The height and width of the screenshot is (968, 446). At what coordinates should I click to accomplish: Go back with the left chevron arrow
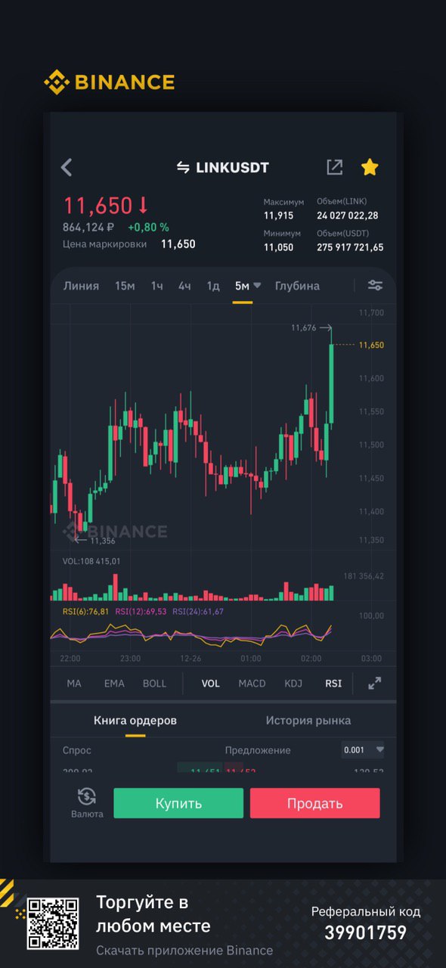coord(67,167)
